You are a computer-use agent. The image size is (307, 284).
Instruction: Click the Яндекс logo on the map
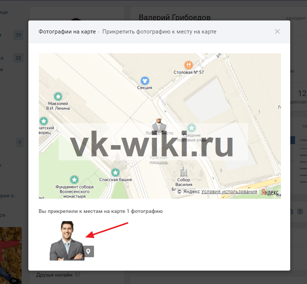[269, 192]
